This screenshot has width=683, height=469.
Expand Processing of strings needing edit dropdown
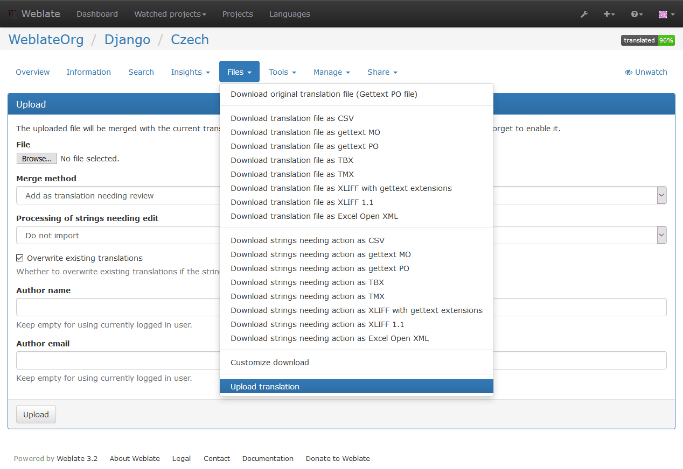tap(341, 235)
